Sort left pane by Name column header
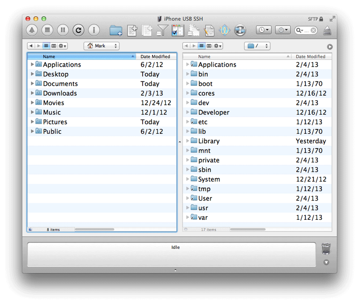 coord(81,57)
